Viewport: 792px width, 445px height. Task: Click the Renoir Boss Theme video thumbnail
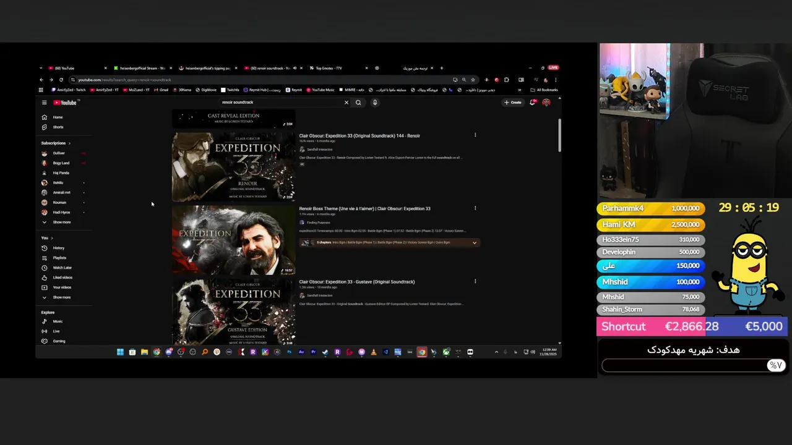pos(234,240)
